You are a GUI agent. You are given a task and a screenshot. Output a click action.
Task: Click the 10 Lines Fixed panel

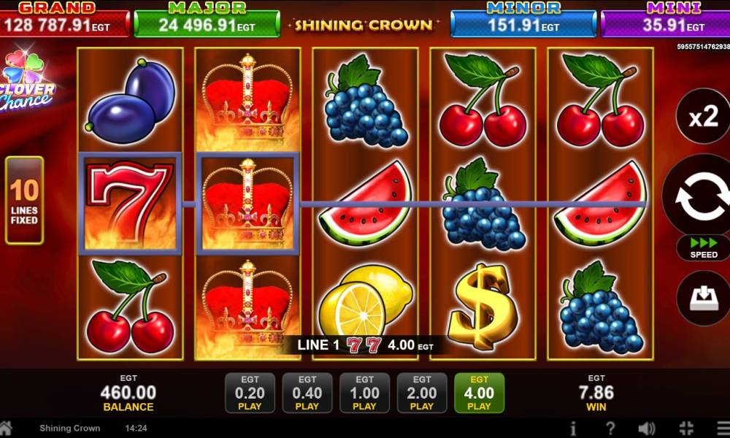pyautogui.click(x=24, y=201)
